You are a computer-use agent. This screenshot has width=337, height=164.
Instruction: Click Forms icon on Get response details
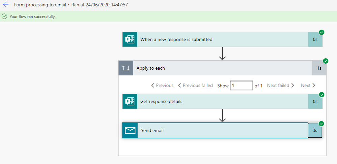(130, 101)
